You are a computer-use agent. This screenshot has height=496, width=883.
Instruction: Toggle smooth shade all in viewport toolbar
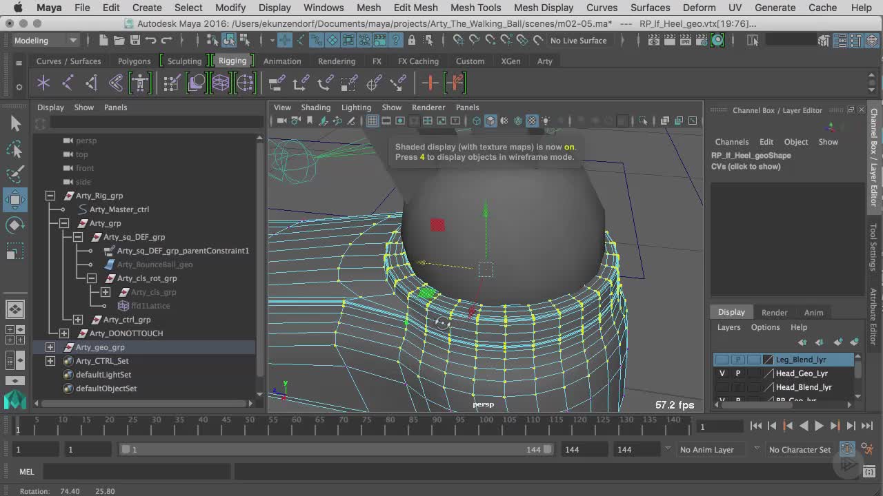pyautogui.click(x=490, y=121)
